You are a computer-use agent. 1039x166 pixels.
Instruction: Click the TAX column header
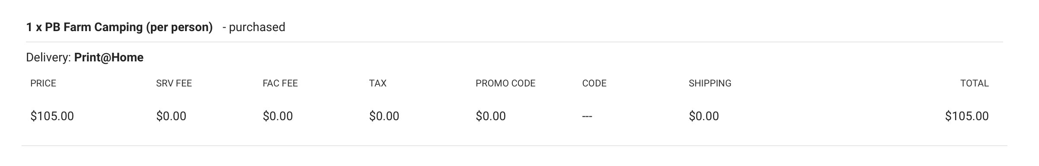[378, 83]
